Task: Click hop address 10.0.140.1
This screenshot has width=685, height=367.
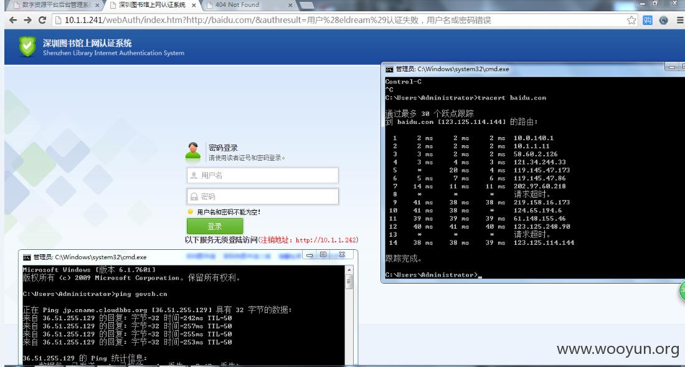Action: (x=534, y=138)
